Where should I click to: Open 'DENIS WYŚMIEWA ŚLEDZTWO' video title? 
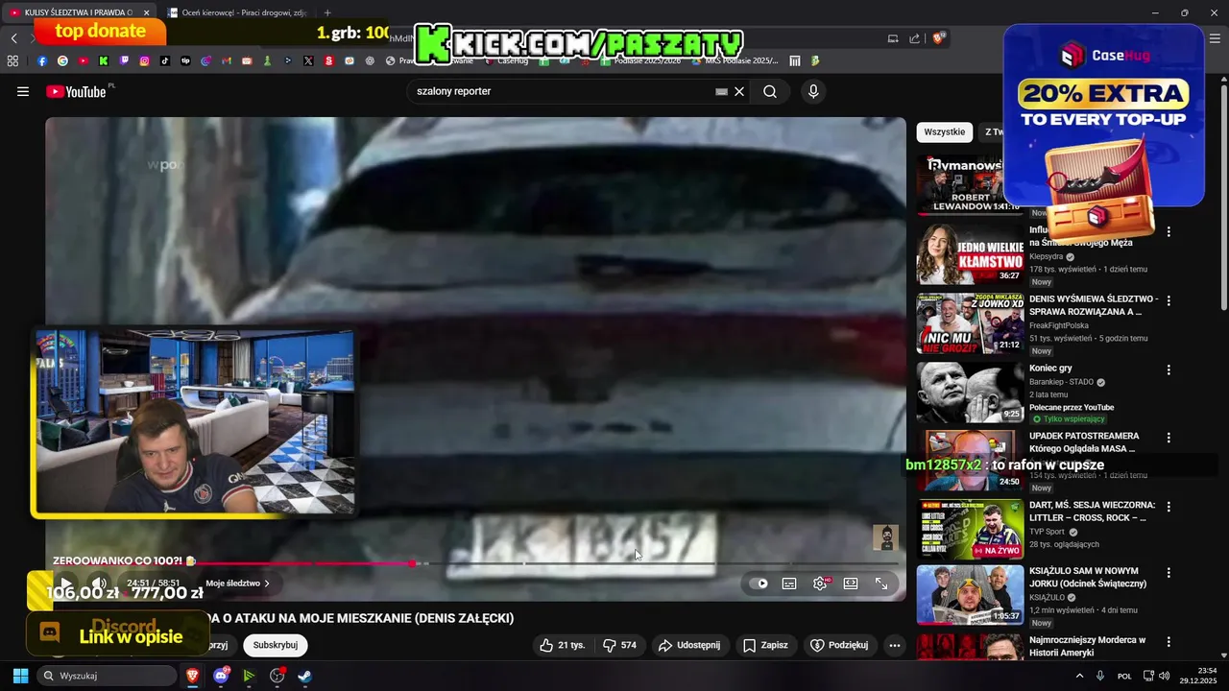coord(1094,305)
